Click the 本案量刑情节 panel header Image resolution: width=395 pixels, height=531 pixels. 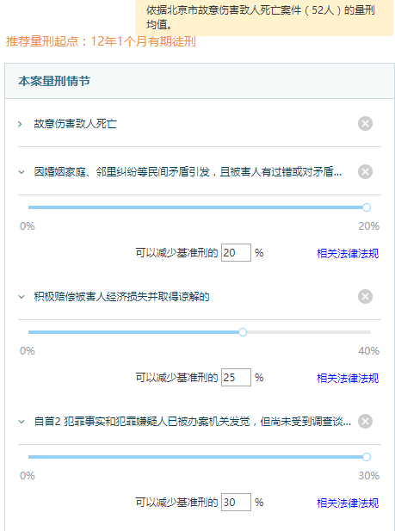click(200, 81)
